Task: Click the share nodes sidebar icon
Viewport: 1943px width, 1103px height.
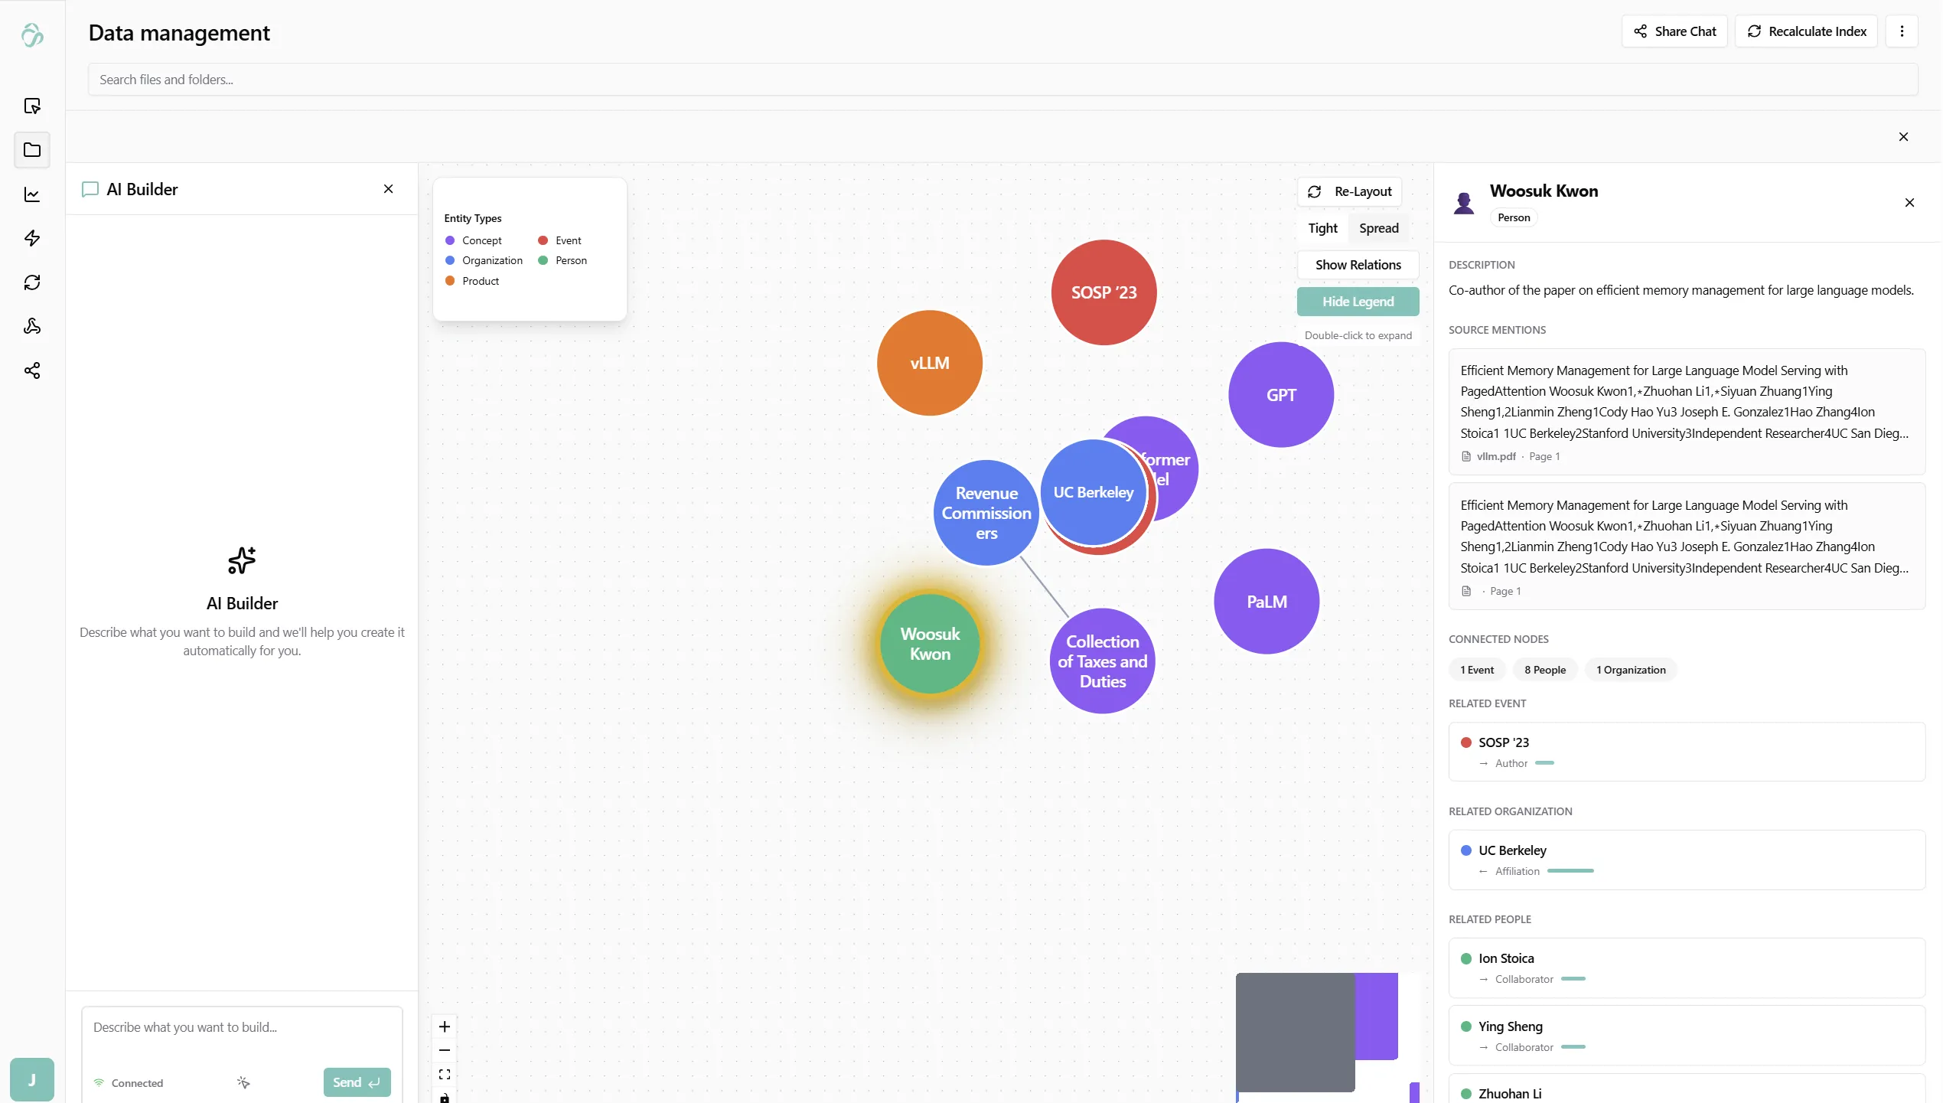Action: (x=32, y=371)
